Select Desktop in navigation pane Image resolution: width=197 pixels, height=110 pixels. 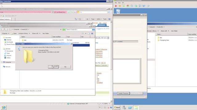click(x=9, y=40)
